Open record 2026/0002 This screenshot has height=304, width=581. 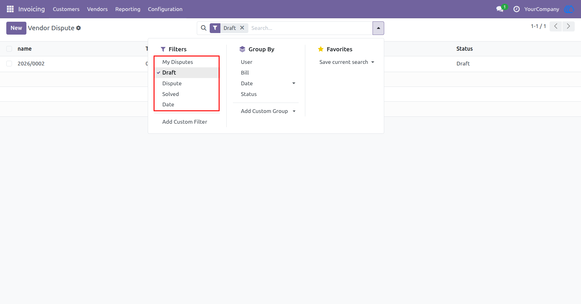coord(31,64)
